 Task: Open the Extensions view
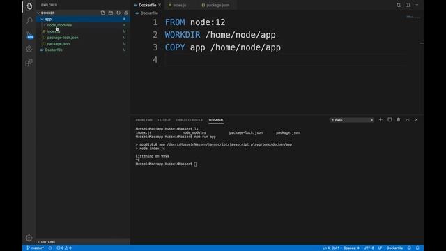point(29,63)
